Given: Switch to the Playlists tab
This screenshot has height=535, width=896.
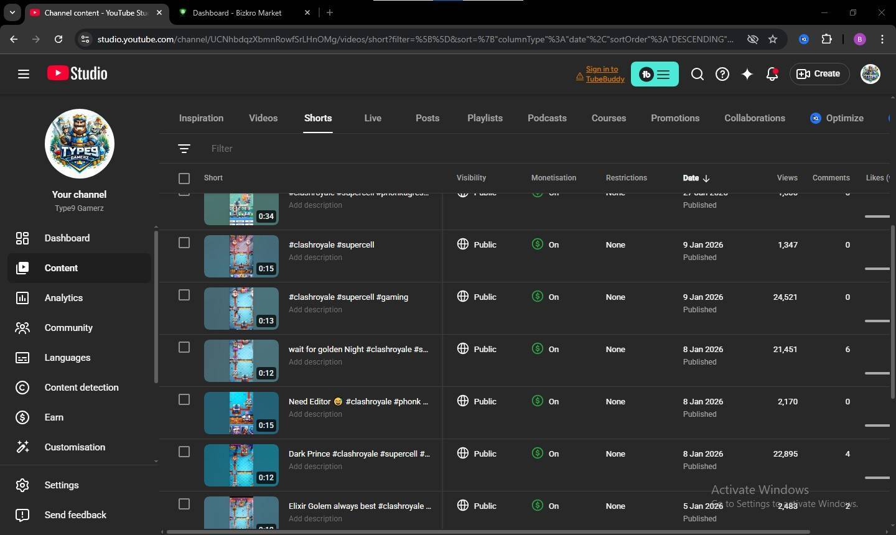Looking at the screenshot, I should (x=485, y=118).
